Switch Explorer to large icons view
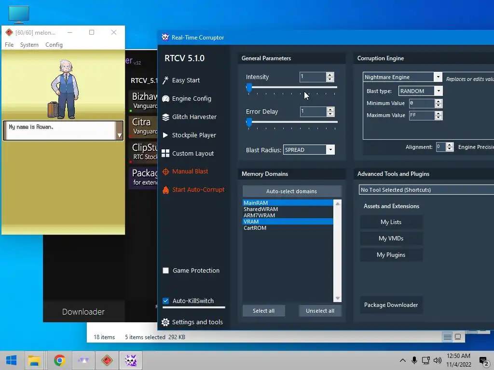Screen dimensions: 494x370 [458, 337]
